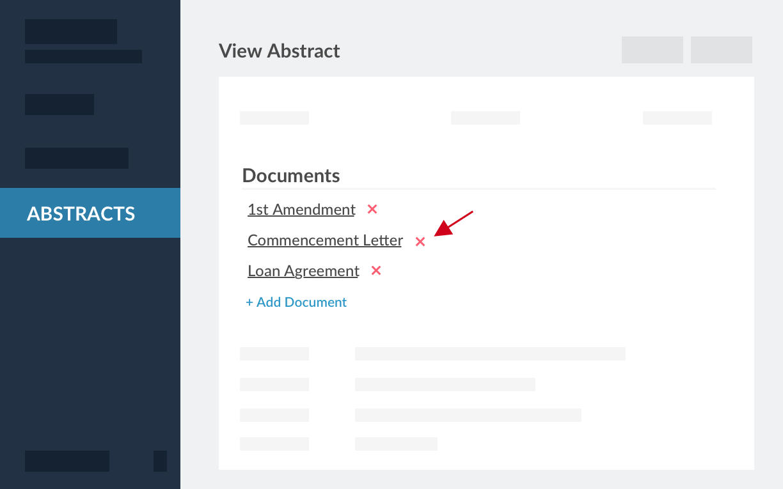Viewport: 783px width, 489px height.
Task: Select ABSTRACTS in the sidebar
Action: [90, 213]
